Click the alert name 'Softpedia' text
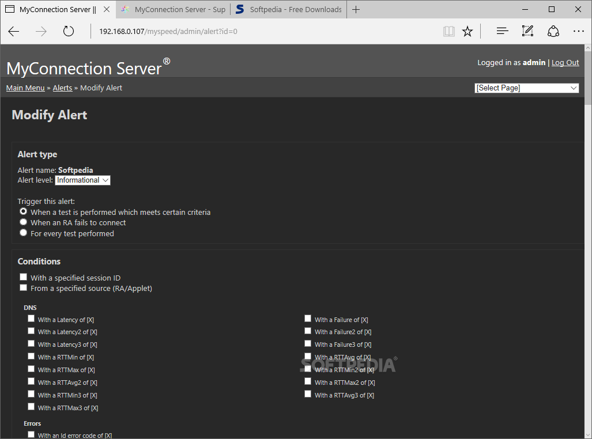Screen dimensions: 592x439 [76, 170]
